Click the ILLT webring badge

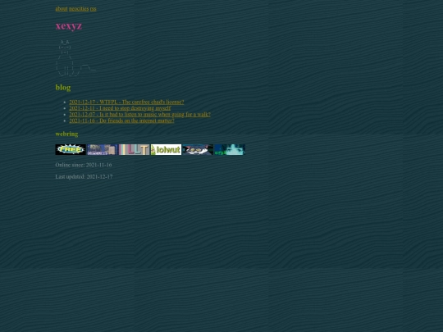(135, 150)
